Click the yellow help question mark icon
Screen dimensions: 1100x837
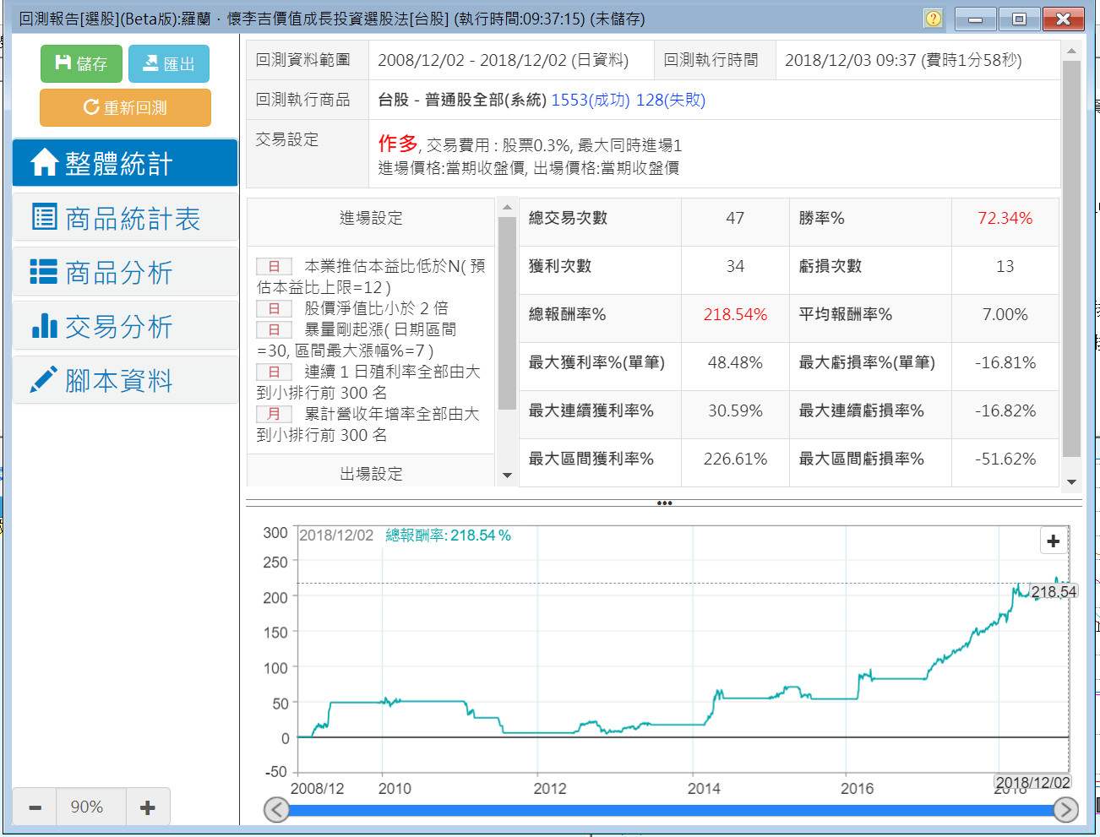pyautogui.click(x=933, y=19)
